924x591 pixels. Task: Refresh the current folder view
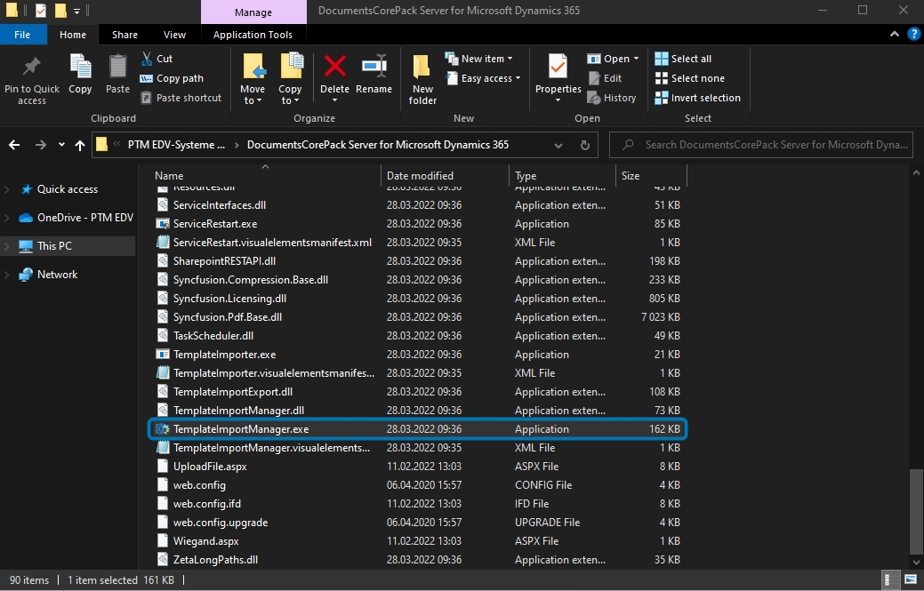tap(584, 145)
